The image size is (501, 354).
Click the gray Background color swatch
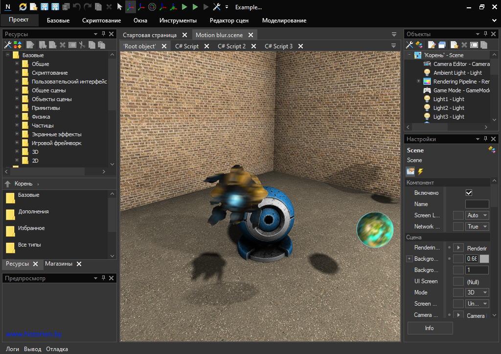coord(484,259)
